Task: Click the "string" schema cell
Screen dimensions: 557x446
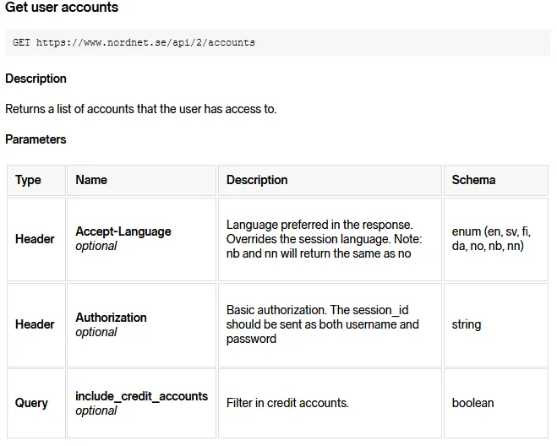Action: 467,324
